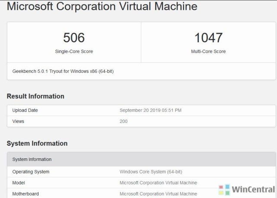
Task: Click the Multi-Core Score label
Action: pos(209,51)
